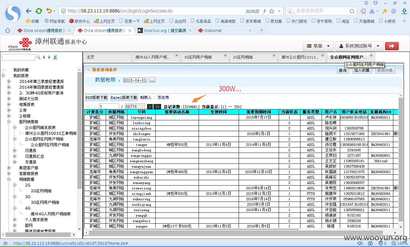Expand the 集团客户部 tree node
Image resolution: width=410 pixels, height=247 pixels.
[9, 168]
